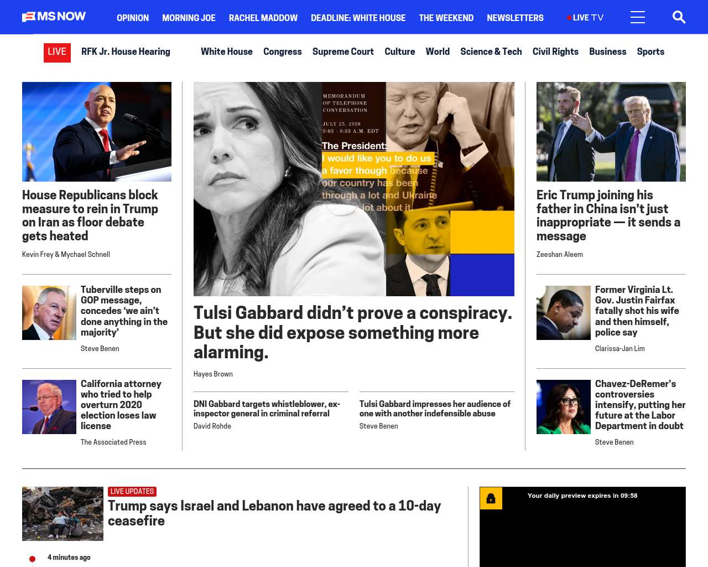The image size is (708, 567).
Task: Open the search magnifier icon
Action: pyautogui.click(x=679, y=17)
